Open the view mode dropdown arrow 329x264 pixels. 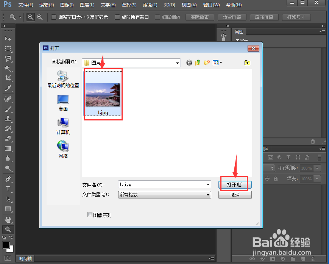[221, 62]
